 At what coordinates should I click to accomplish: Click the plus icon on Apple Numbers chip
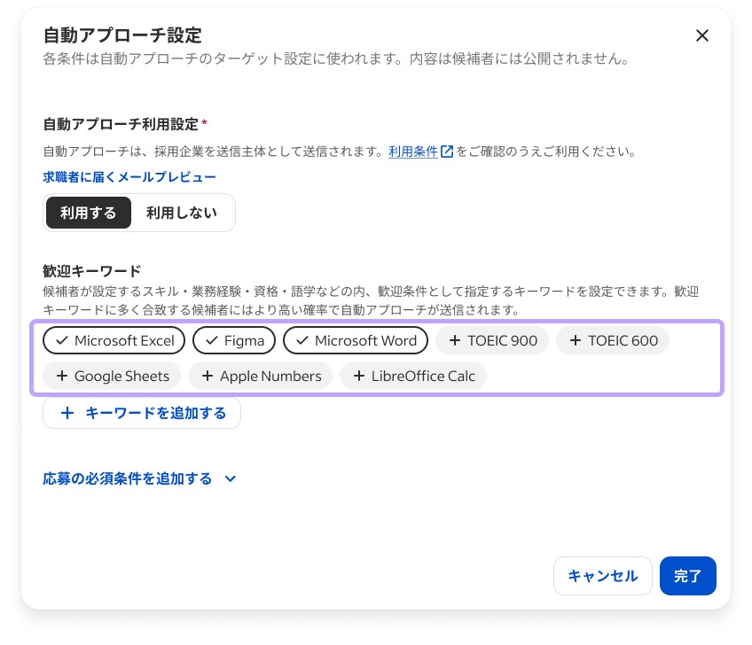208,376
